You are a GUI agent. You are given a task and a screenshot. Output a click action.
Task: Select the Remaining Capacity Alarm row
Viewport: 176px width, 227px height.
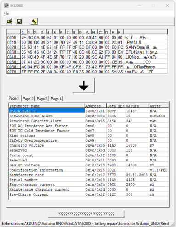click(89, 121)
